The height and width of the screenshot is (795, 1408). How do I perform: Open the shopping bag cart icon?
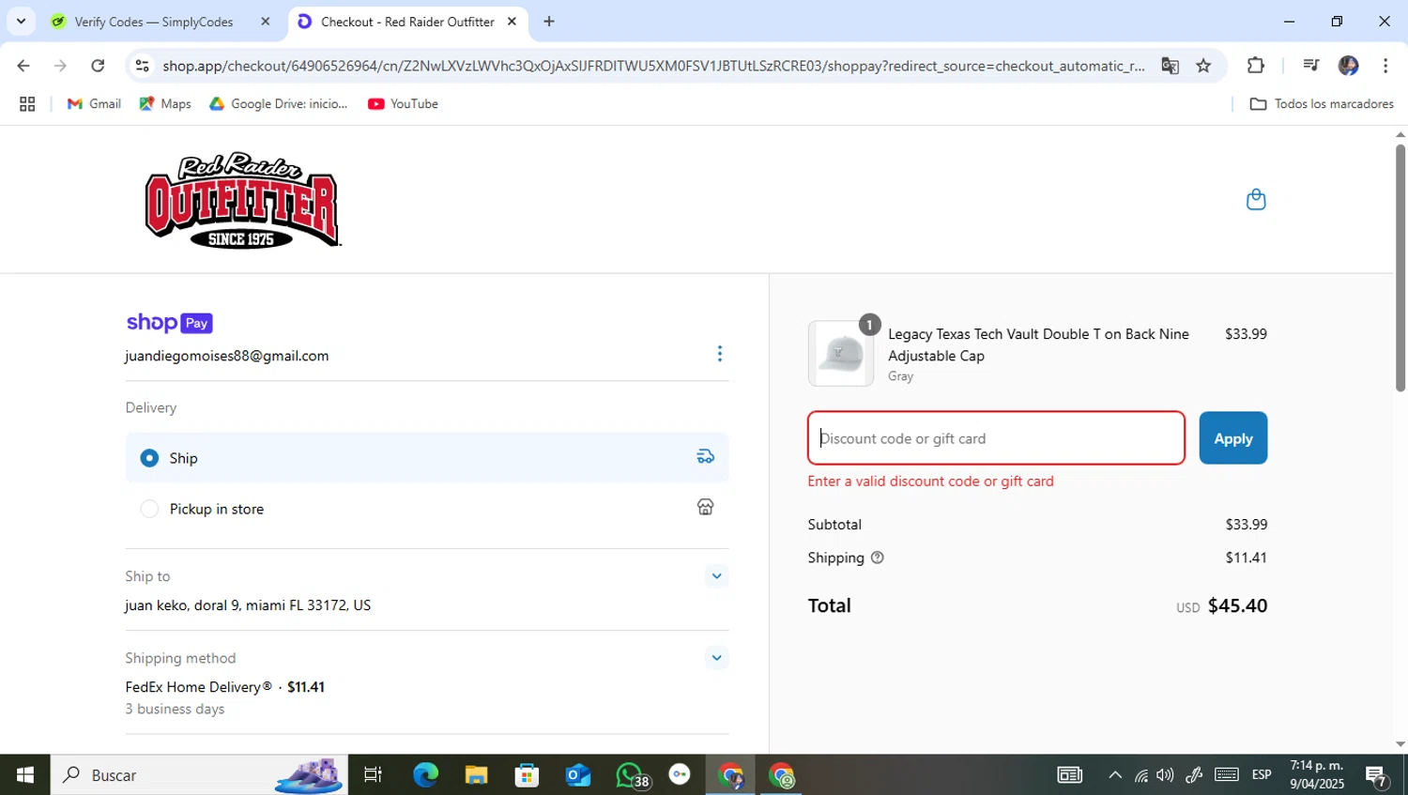(1256, 199)
